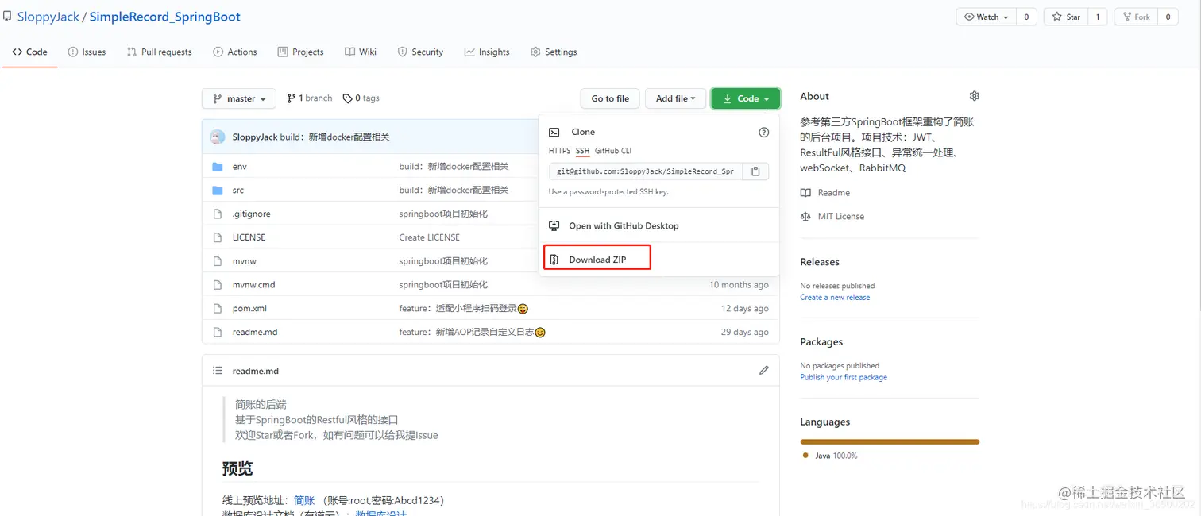Click Download ZIP
1201x516 pixels.
(x=597, y=260)
